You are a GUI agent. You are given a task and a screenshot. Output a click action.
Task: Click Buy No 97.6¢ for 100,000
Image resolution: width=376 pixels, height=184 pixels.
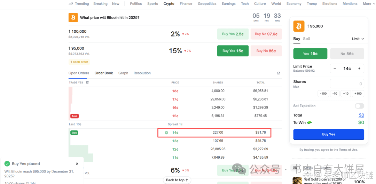266,34
